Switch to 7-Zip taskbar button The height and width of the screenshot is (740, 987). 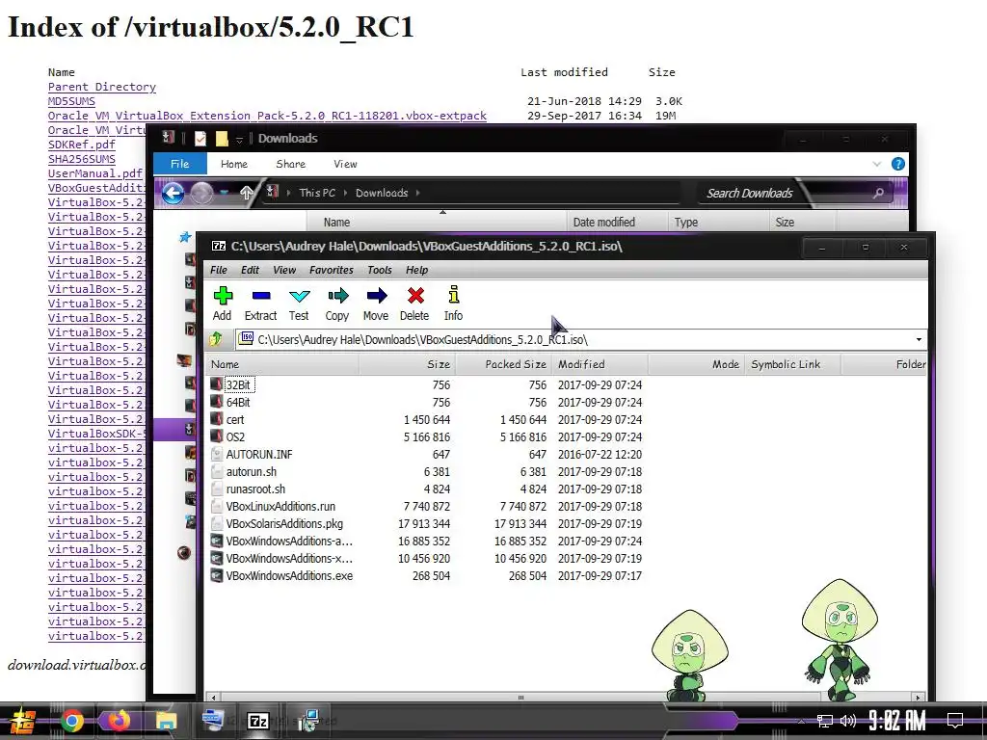click(x=258, y=721)
